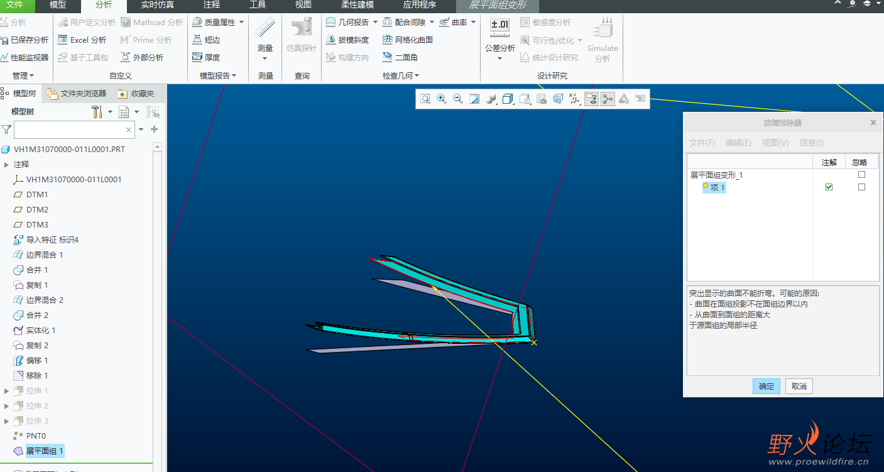884x472 pixels.
Task: Click the 确定 button in Troubleshooter
Action: tap(766, 387)
